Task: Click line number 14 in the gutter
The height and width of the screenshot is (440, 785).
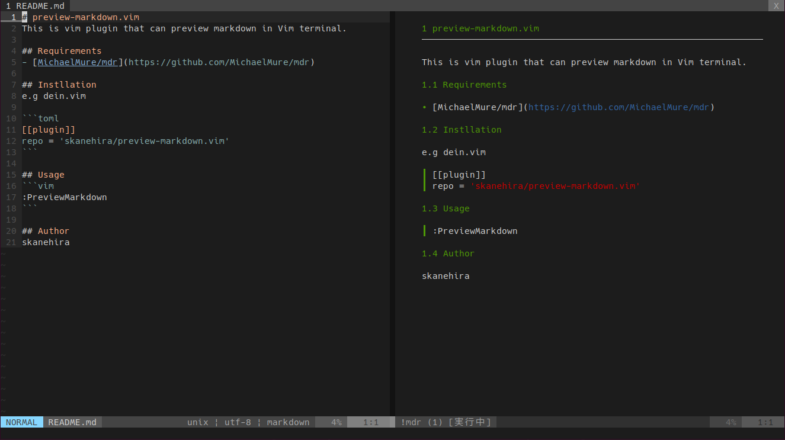Action: click(11, 163)
